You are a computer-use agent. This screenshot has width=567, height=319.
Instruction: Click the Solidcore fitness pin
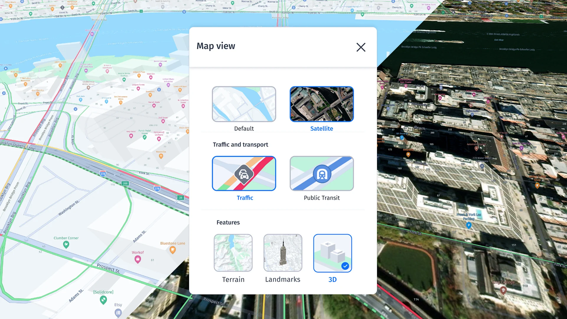pos(103,300)
